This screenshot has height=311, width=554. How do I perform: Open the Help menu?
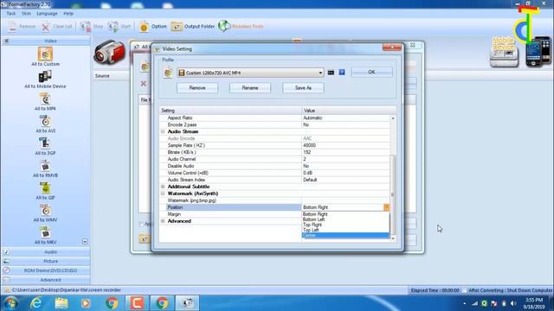[x=68, y=14]
